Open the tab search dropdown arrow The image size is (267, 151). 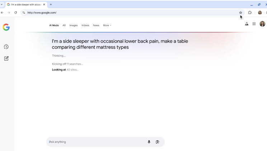click(2, 5)
